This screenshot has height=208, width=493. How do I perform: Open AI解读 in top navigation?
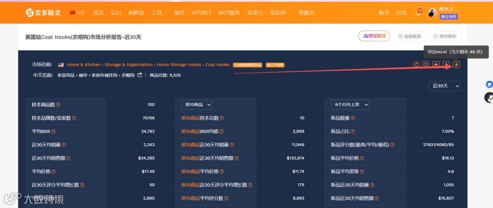click(136, 13)
